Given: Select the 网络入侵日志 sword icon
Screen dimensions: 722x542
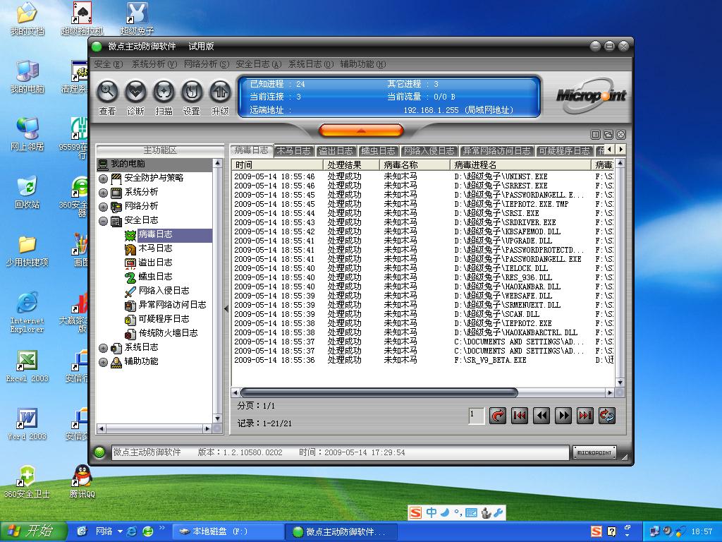Looking at the screenshot, I should [x=130, y=291].
